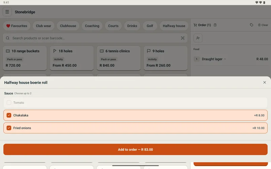
Task: Clear the current order
Action: [x=263, y=25]
